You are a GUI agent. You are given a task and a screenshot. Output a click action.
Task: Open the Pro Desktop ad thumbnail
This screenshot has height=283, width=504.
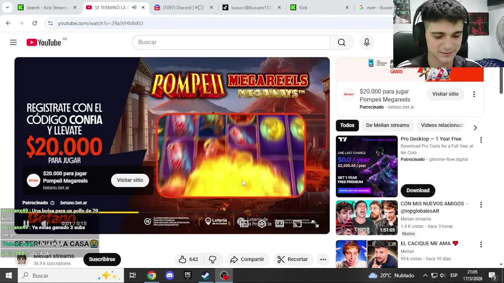[x=367, y=166]
